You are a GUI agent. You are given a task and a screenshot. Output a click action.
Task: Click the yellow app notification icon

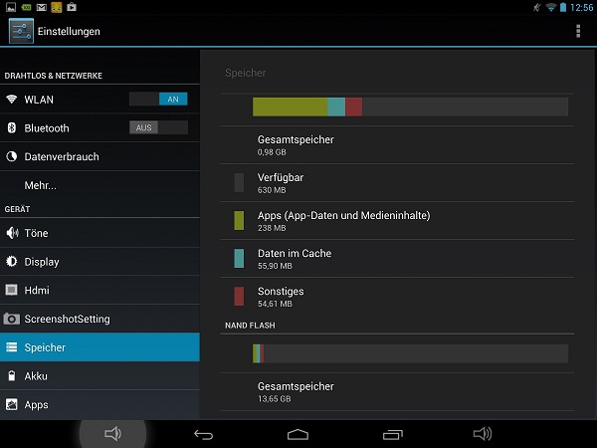point(57,7)
